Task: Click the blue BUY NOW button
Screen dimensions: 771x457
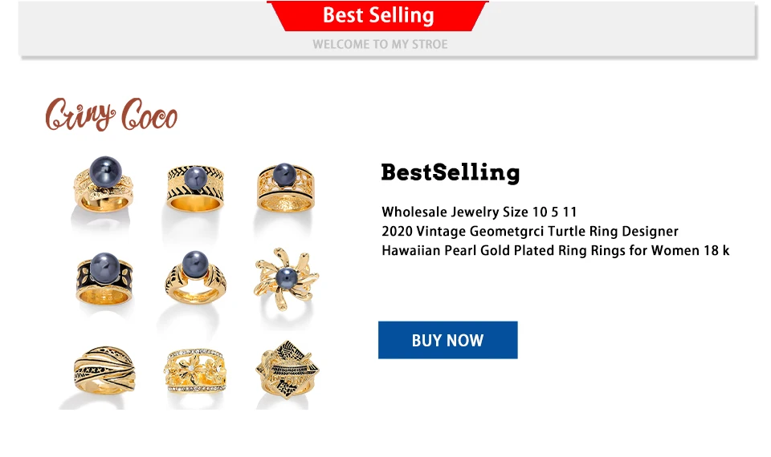Action: point(447,340)
